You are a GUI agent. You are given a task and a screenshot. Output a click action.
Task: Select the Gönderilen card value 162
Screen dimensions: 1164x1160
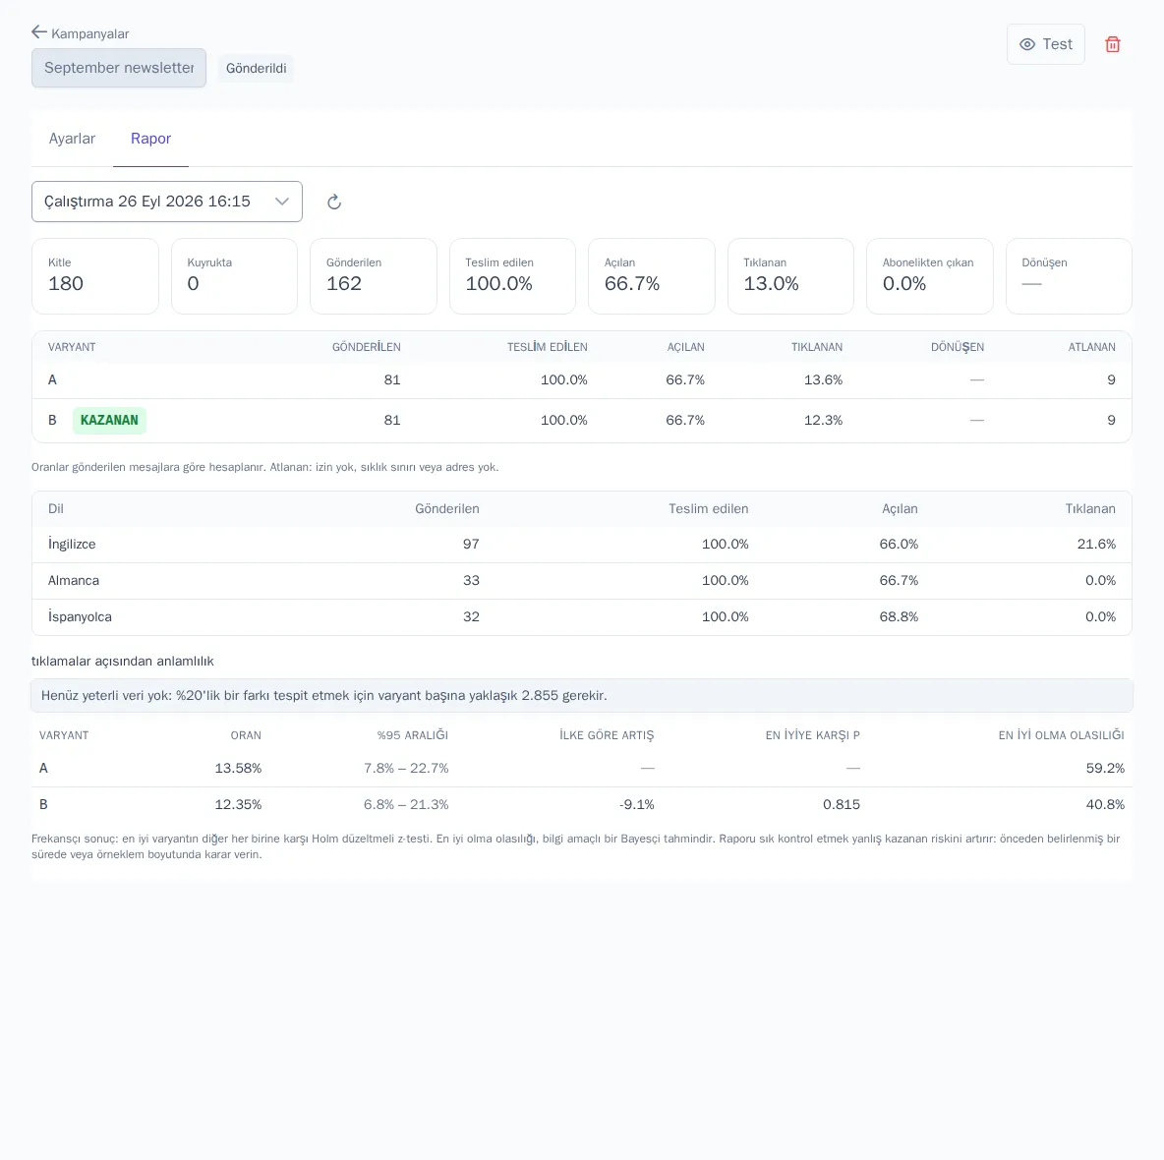[344, 283]
